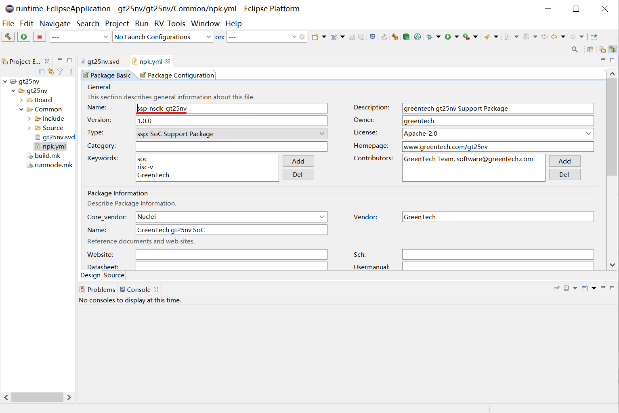This screenshot has height=413, width=619.
Task: Close the Project Explorer view
Action: coord(47,61)
